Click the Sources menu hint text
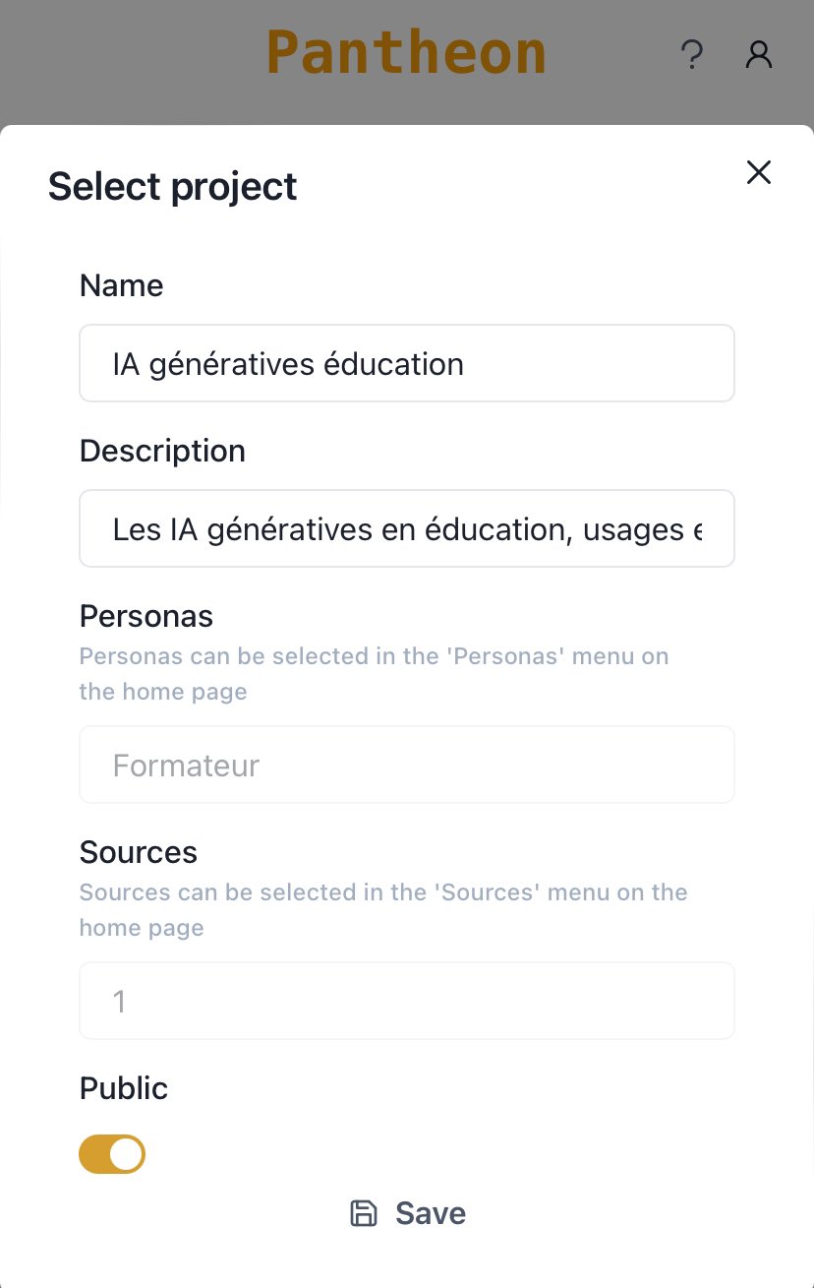The image size is (814, 1288). point(383,910)
